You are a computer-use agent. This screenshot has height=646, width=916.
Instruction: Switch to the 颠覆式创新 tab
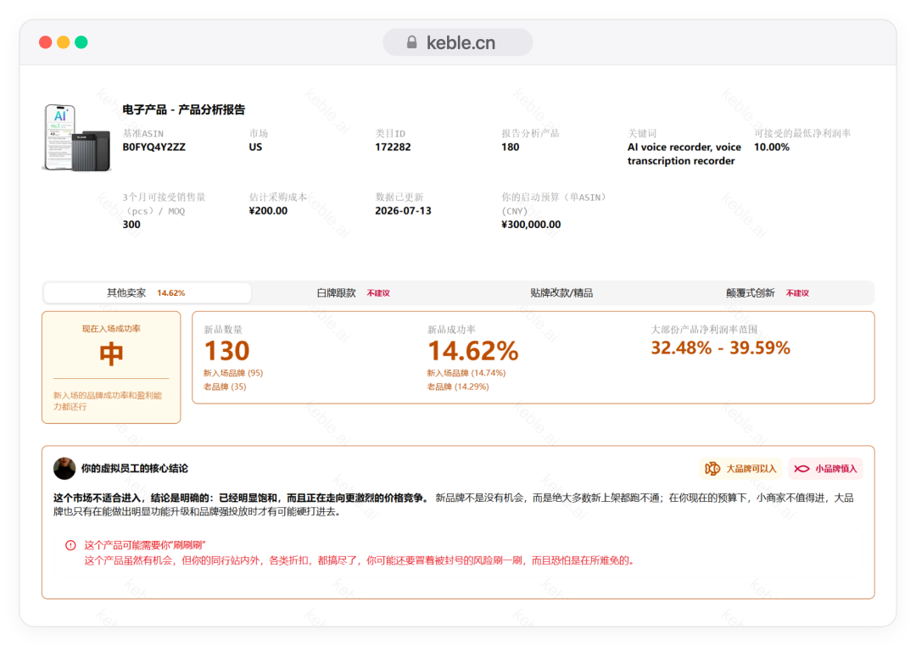[767, 292]
